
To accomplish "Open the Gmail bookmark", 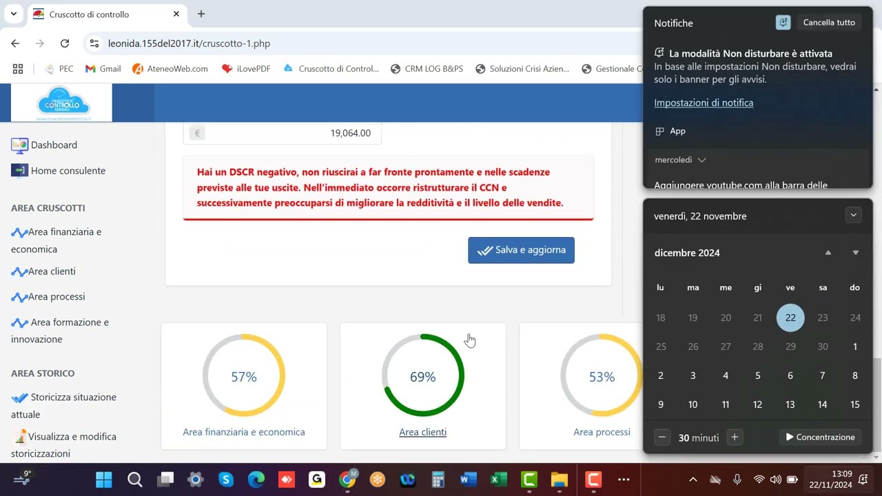I will click(103, 69).
